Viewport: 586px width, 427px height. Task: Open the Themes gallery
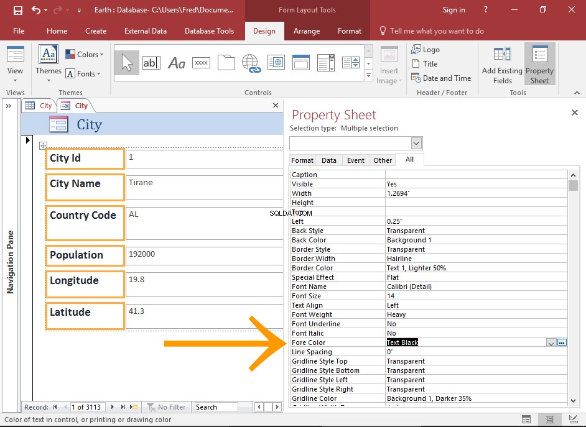[x=49, y=64]
